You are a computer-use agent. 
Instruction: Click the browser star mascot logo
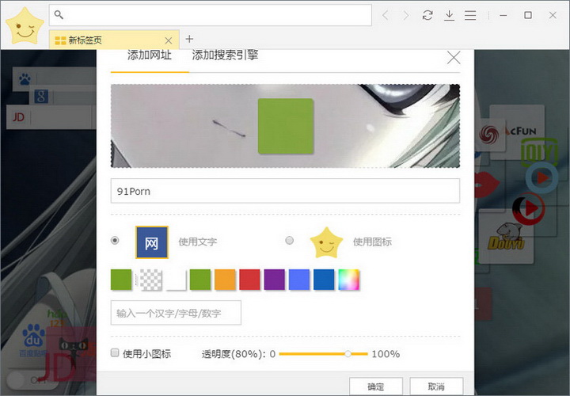(x=25, y=26)
